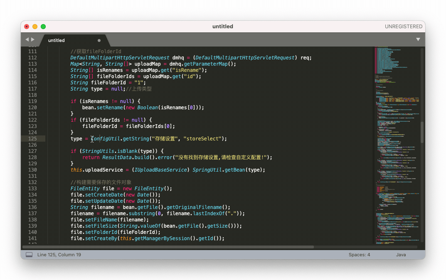Click the "storeSelect" string literal
Screen dimensions: 446x280
pos(202,139)
